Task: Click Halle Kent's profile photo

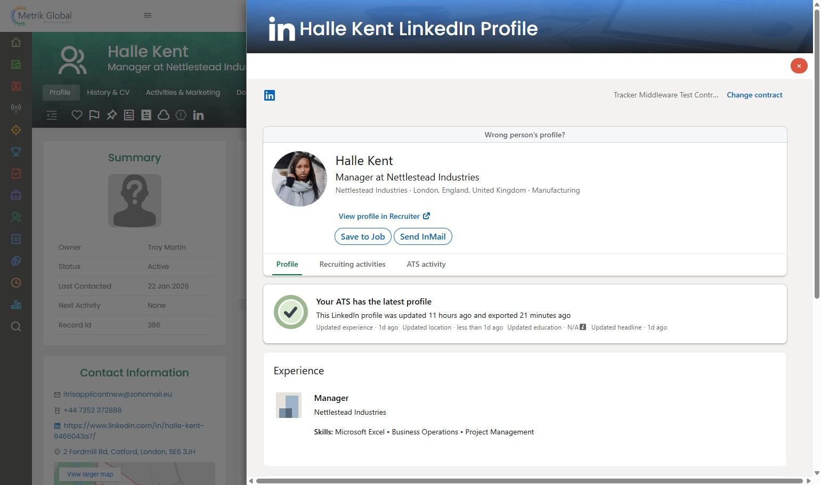Action: (299, 179)
